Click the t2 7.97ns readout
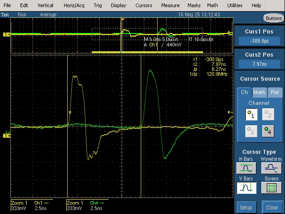 (x=210, y=64)
